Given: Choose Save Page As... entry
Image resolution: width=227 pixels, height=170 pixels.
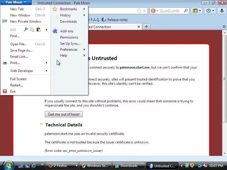Looking at the screenshot, I should point(21,50).
